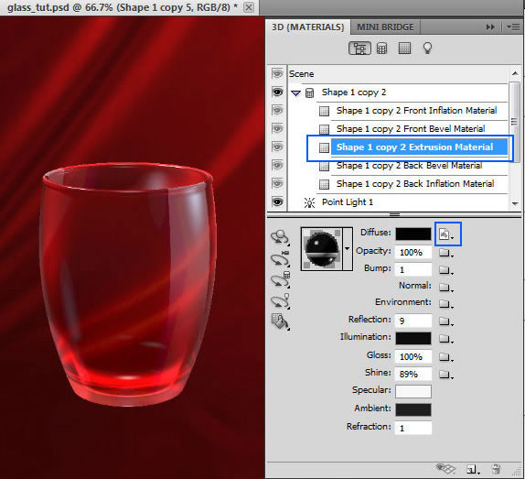
Task: Open the Specular color swatch
Action: 413,391
